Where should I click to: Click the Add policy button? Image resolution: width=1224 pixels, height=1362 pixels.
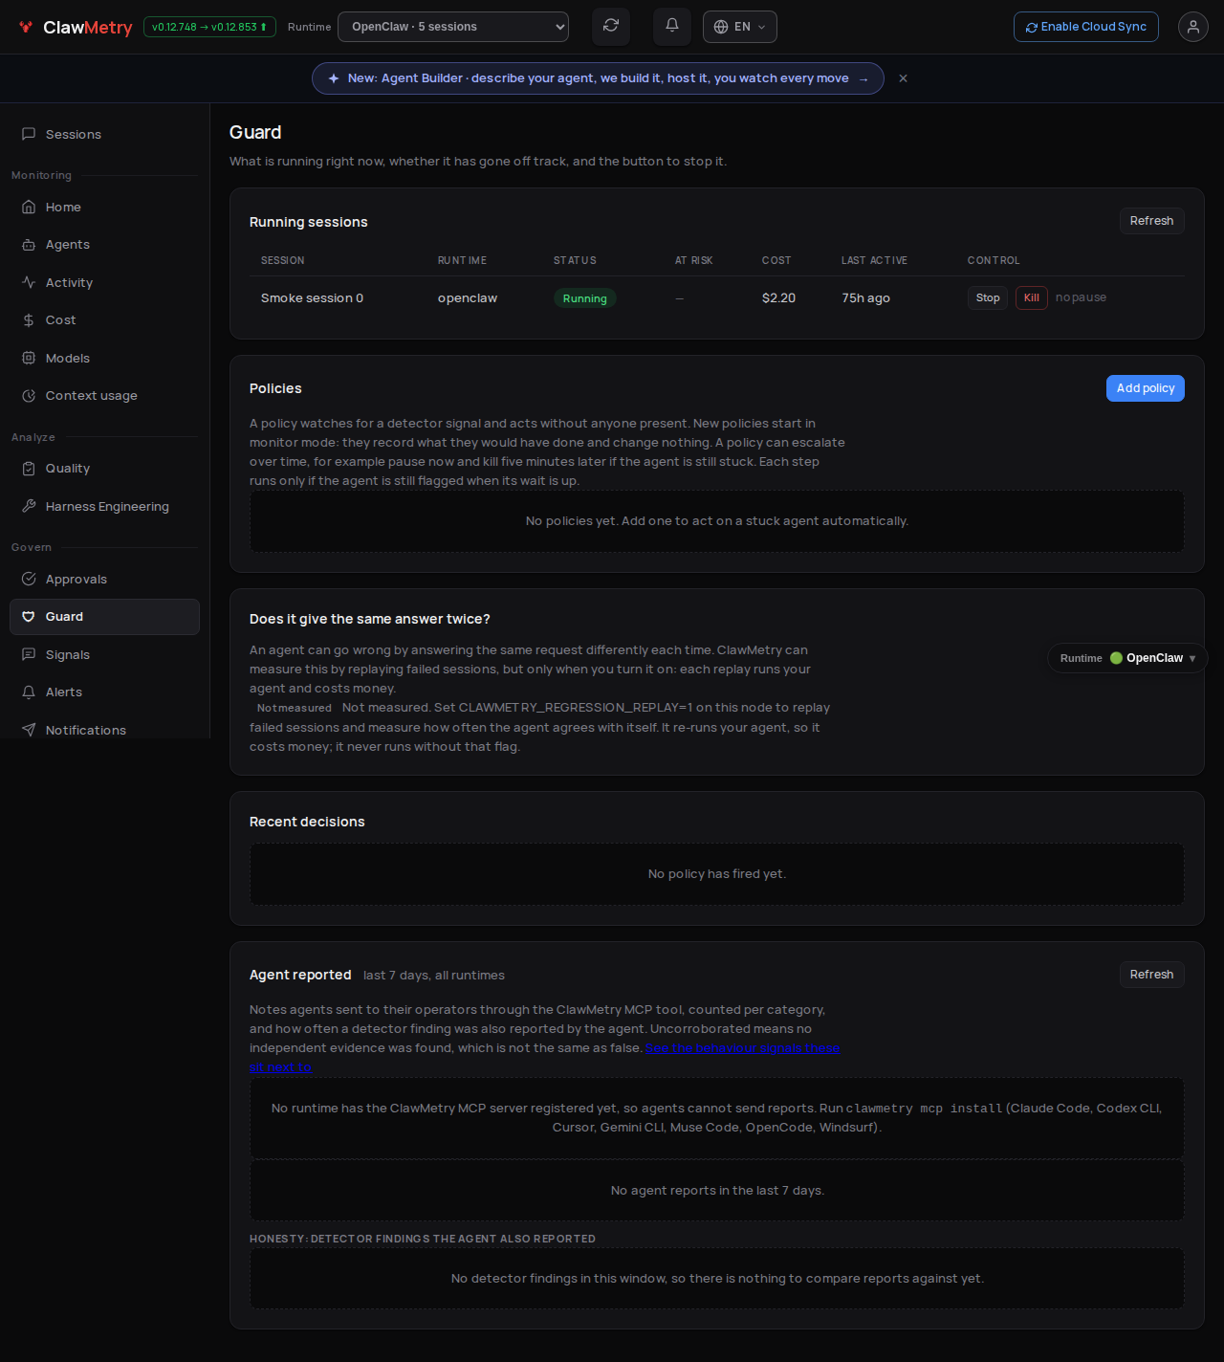[1146, 388]
